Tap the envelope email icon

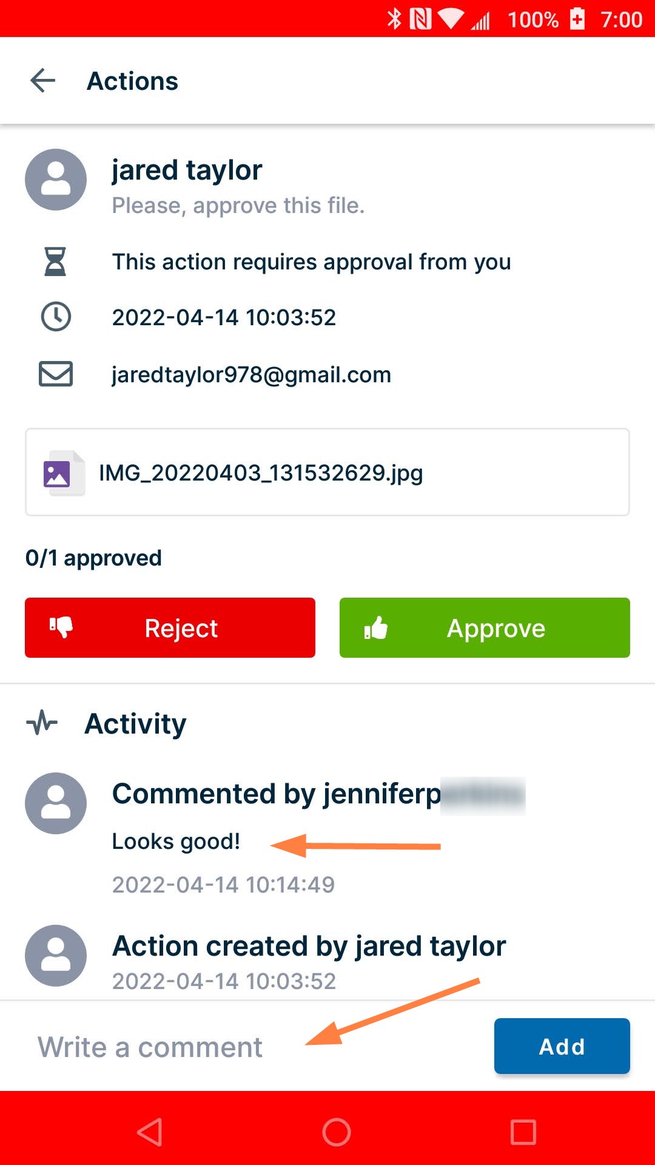(56, 374)
